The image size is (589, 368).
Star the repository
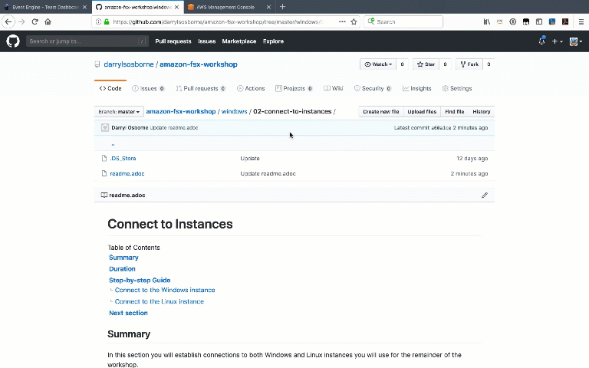426,64
